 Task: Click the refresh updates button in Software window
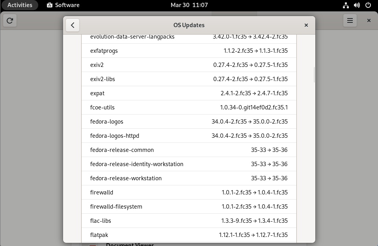coord(10,20)
